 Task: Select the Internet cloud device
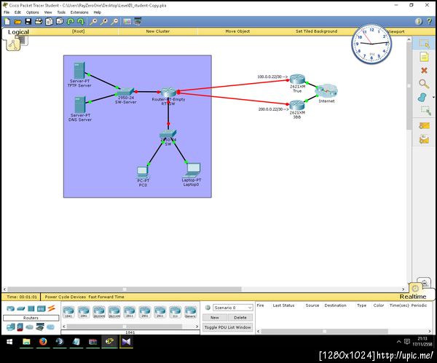tap(326, 90)
